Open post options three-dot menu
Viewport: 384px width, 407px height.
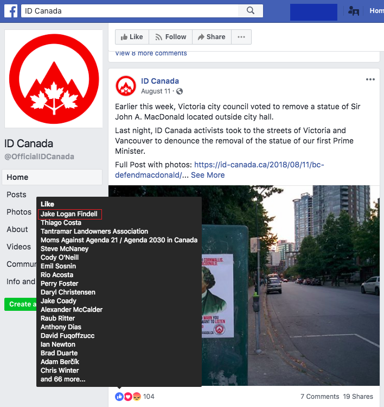tap(370, 79)
